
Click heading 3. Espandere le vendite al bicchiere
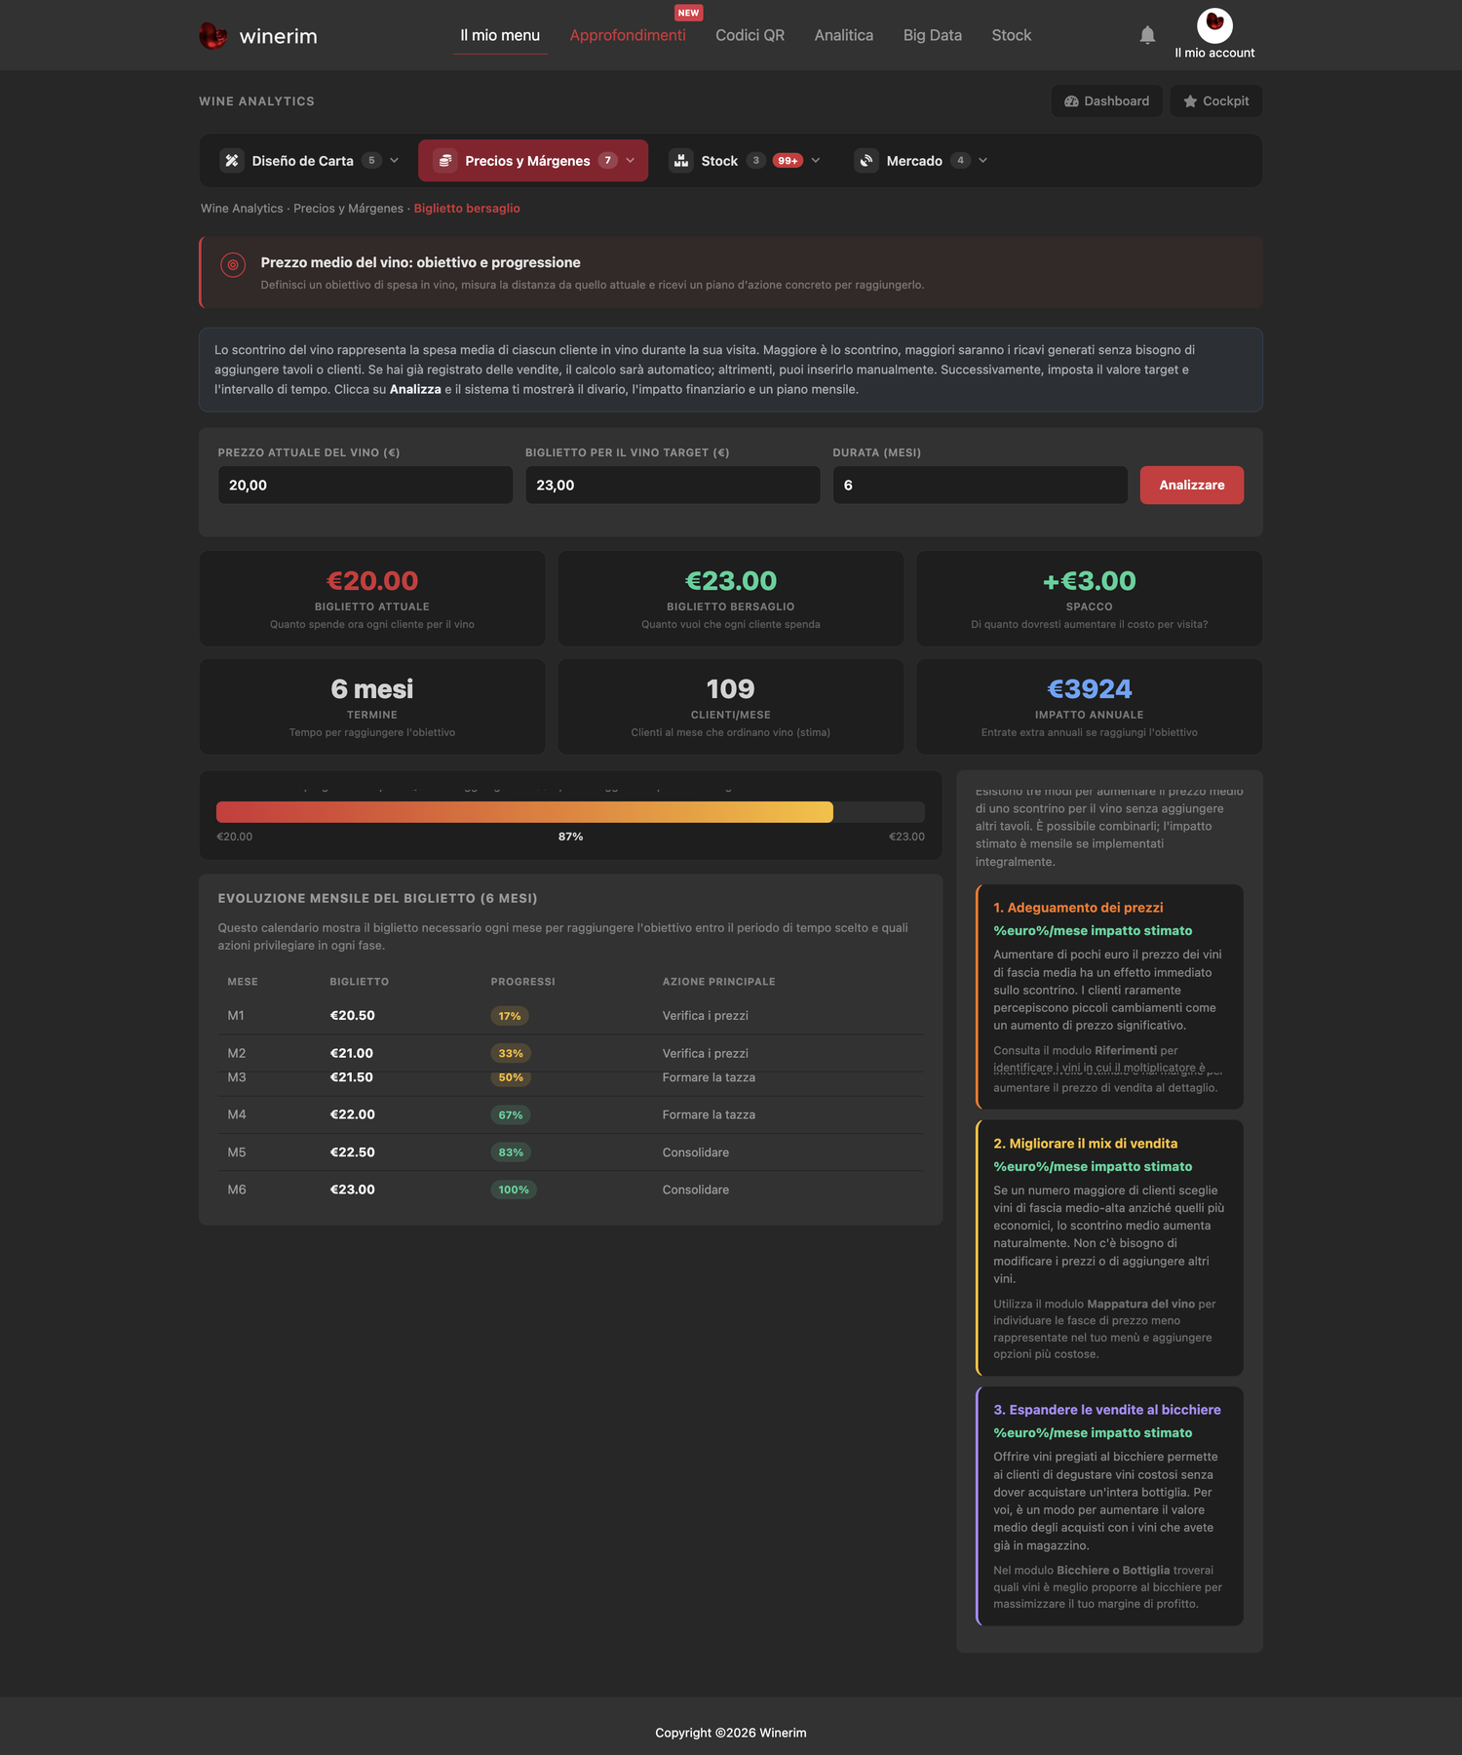[1107, 1410]
